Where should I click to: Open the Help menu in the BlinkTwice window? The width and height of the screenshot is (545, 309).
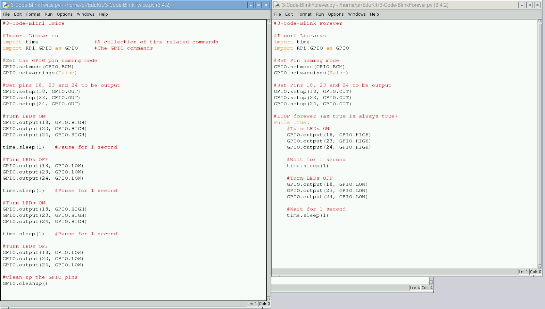pyautogui.click(x=104, y=14)
